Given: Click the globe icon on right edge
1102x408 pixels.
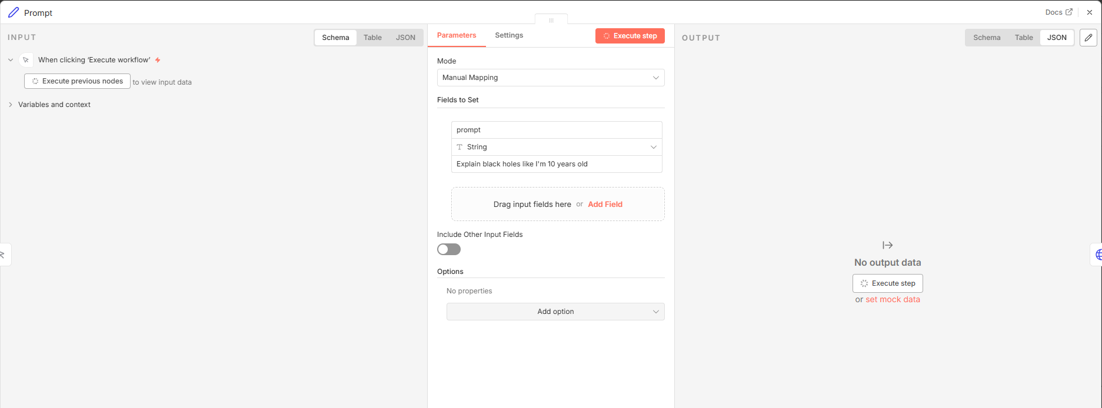Looking at the screenshot, I should pyautogui.click(x=1098, y=255).
